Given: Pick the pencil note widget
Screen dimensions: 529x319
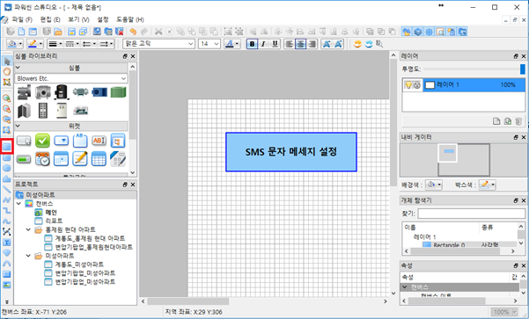Looking at the screenshot, I should pos(80,159).
